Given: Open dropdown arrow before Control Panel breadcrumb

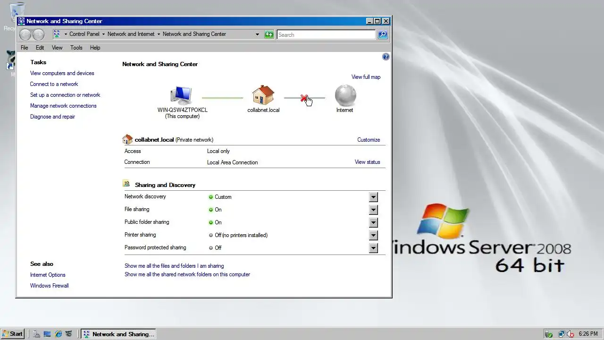Looking at the screenshot, I should coord(65,34).
